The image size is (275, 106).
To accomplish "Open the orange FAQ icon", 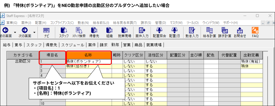I will pyautogui.click(x=255, y=30).
